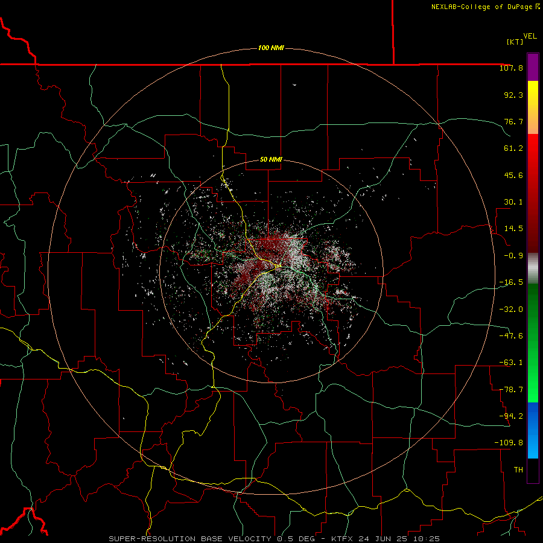The height and width of the screenshot is (543, 543).
Task: Click the 100 NMI range ring label
Action: (x=271, y=48)
